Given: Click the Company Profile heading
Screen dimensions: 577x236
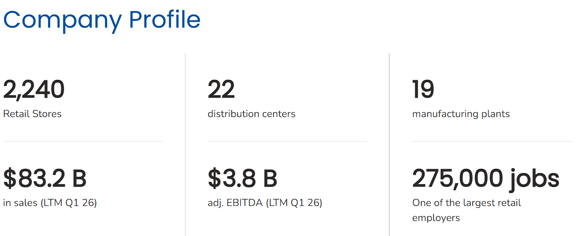Looking at the screenshot, I should click(102, 20).
